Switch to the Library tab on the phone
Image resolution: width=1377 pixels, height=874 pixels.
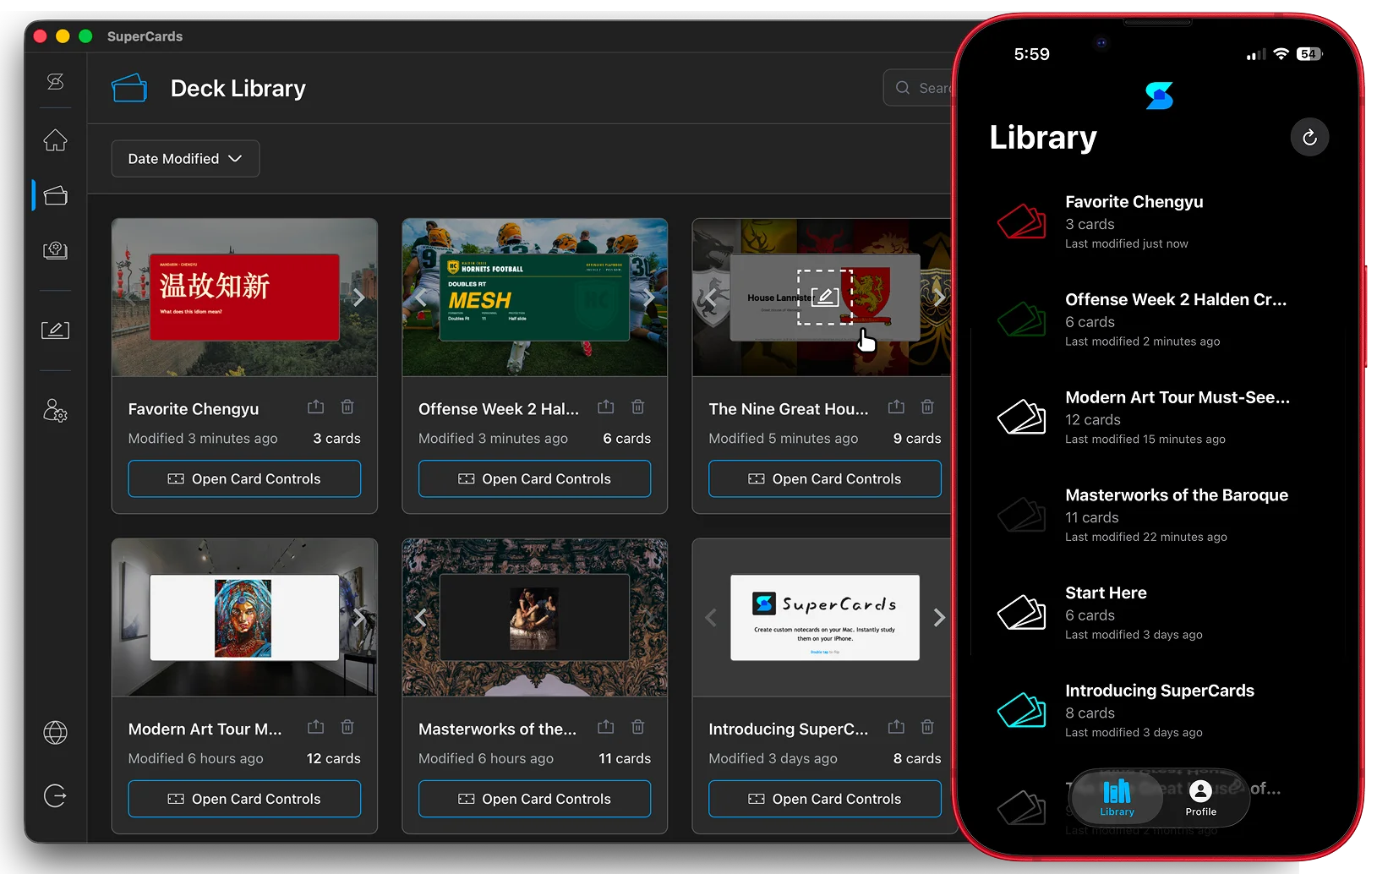point(1117,798)
